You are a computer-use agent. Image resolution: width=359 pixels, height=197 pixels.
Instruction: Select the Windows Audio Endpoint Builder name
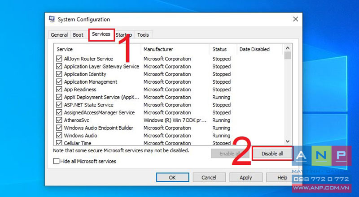tap(98, 128)
